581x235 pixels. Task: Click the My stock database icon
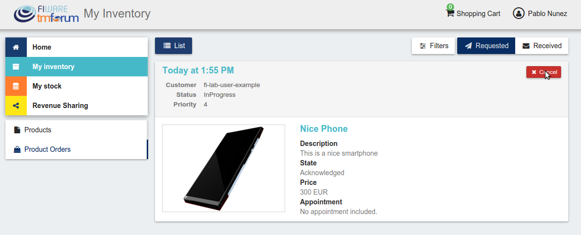point(16,86)
